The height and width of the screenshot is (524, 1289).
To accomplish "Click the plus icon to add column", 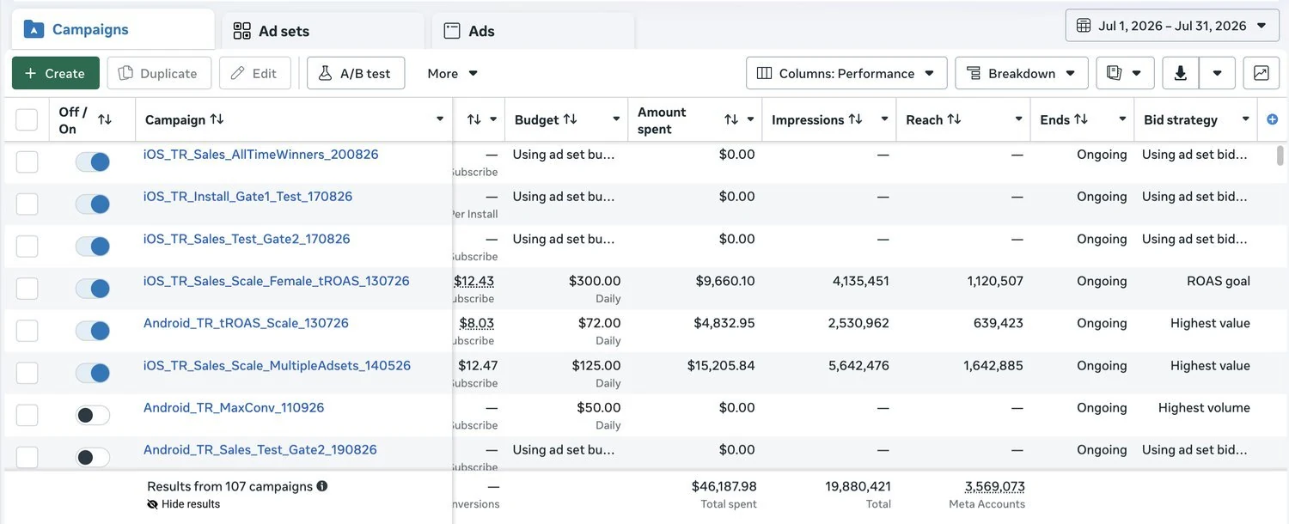I will pos(1273,119).
